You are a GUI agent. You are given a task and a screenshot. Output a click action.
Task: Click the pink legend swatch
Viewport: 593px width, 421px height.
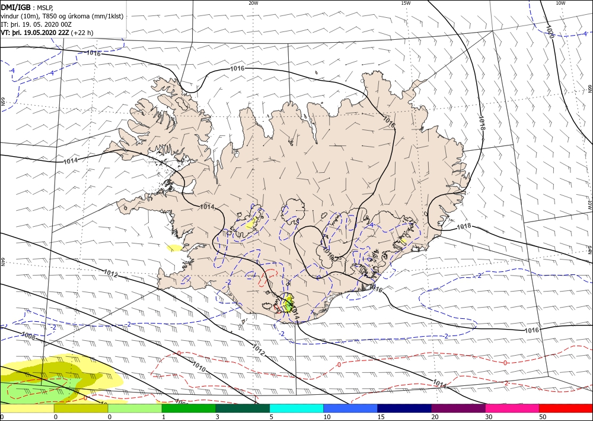(512, 408)
